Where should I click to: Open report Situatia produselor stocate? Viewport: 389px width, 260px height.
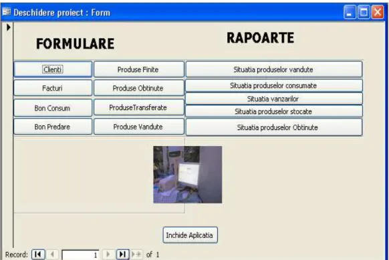(274, 111)
